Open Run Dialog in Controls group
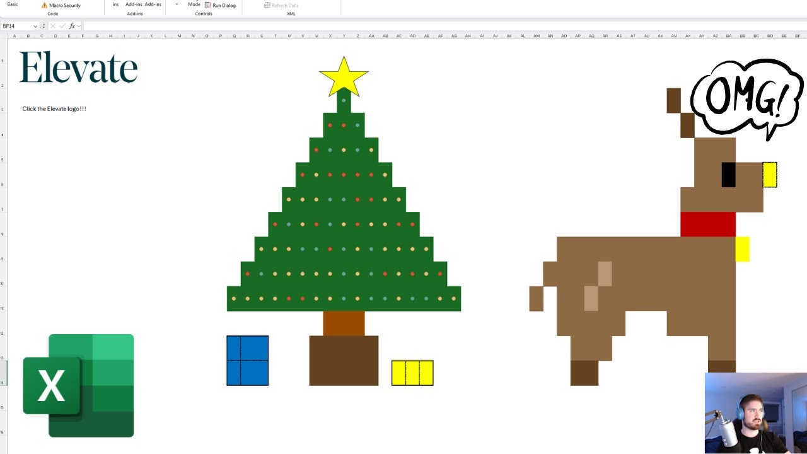This screenshot has width=807, height=454. point(220,5)
